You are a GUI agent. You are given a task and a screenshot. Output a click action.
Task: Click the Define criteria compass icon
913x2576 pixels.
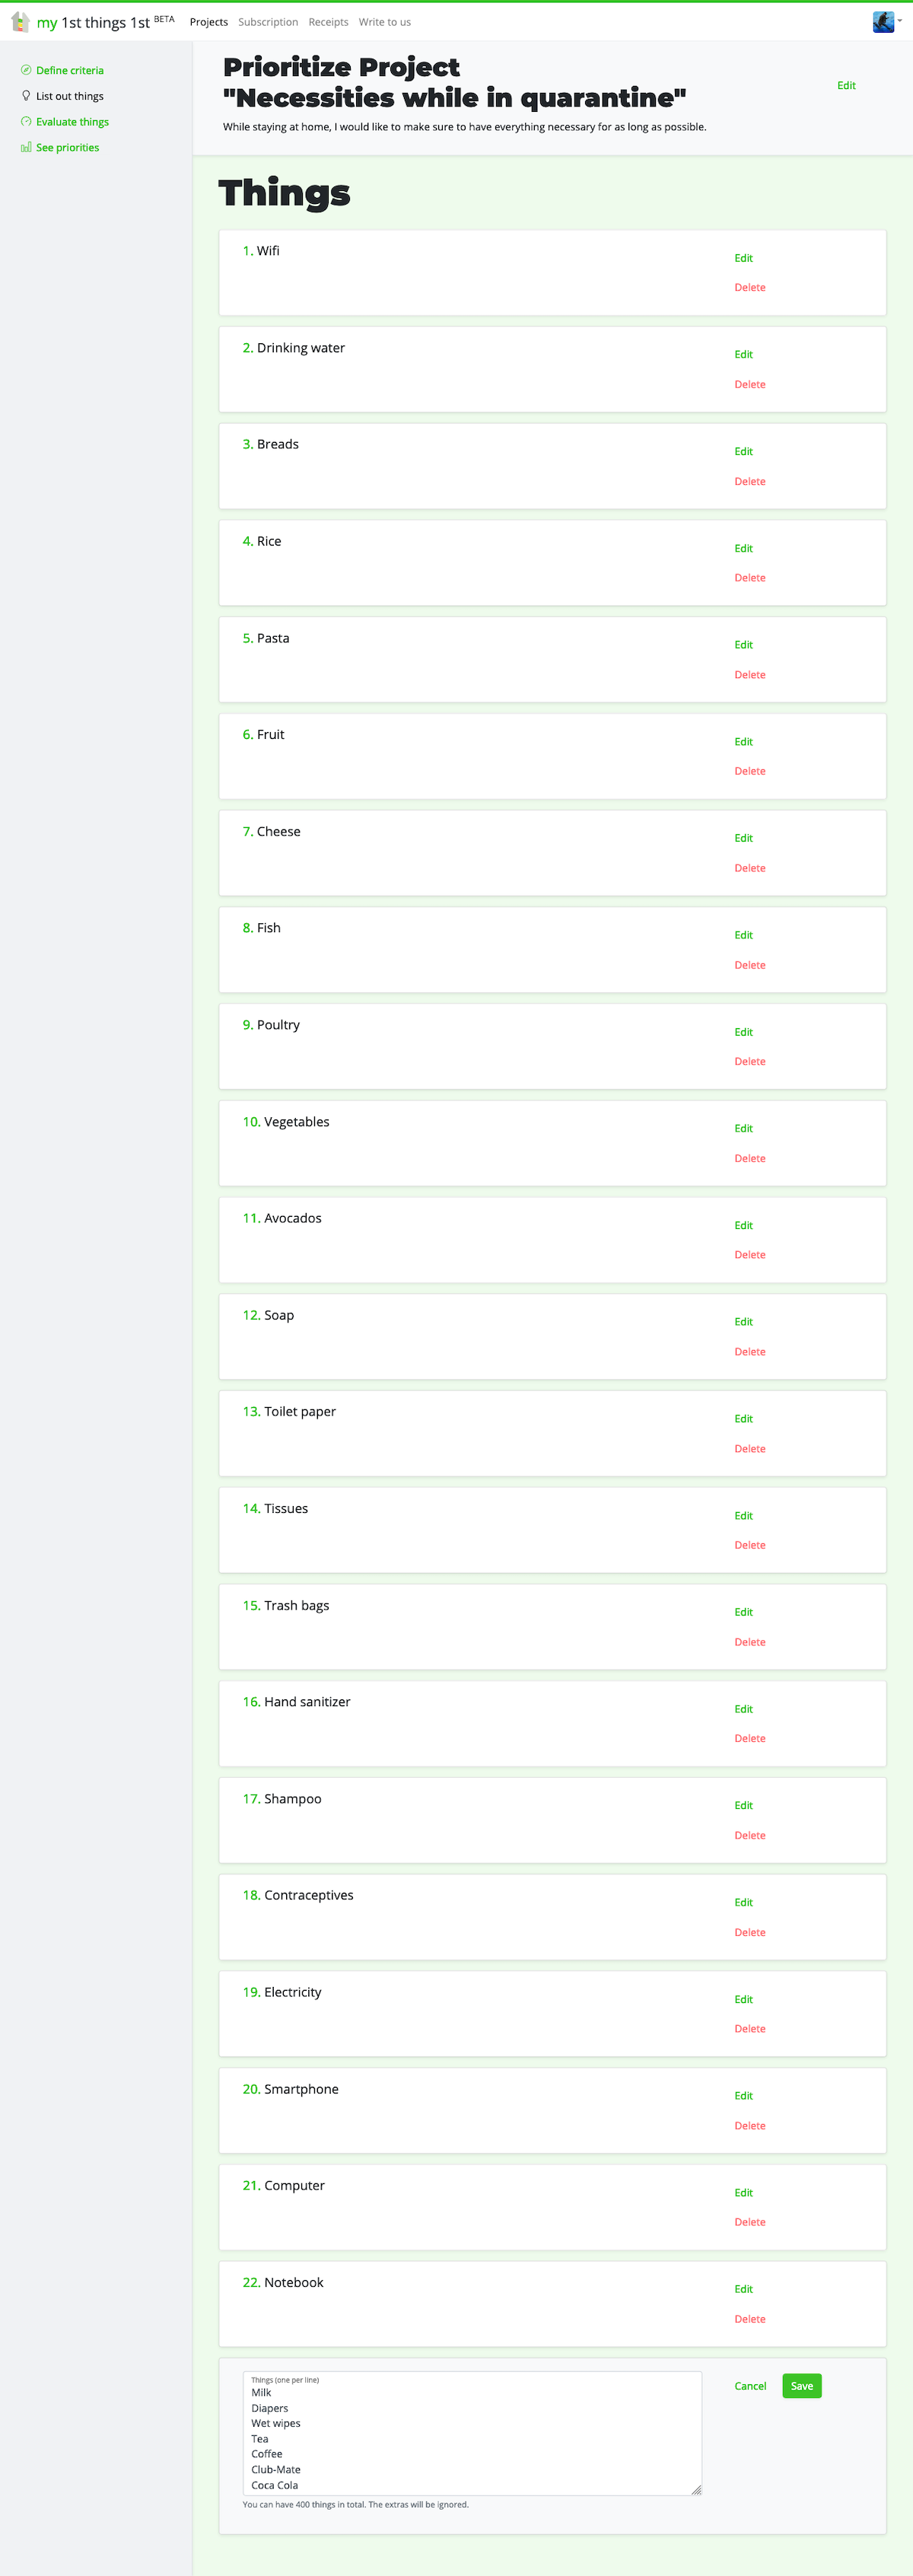[x=26, y=70]
